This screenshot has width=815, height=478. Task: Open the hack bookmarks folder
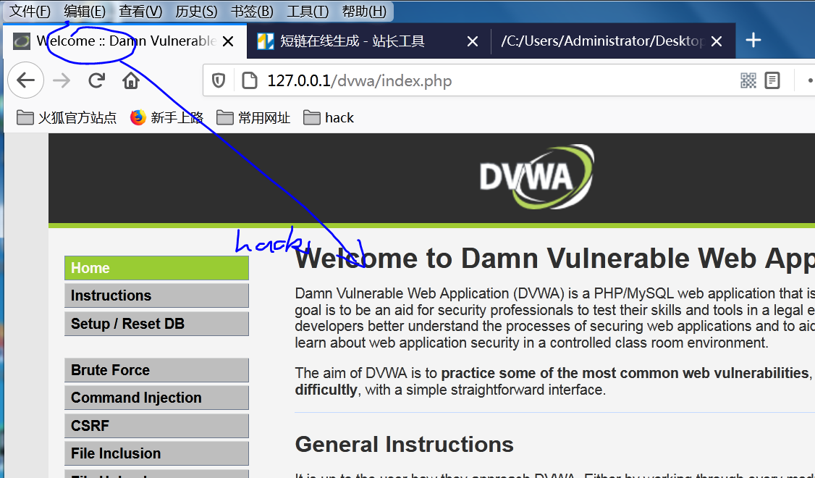point(328,117)
